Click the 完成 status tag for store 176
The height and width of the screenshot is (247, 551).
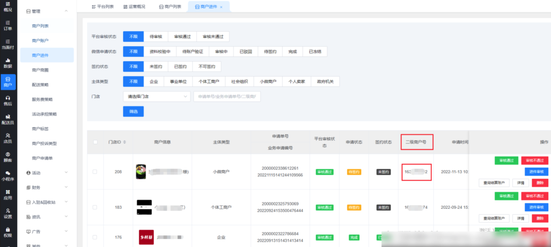(354, 237)
